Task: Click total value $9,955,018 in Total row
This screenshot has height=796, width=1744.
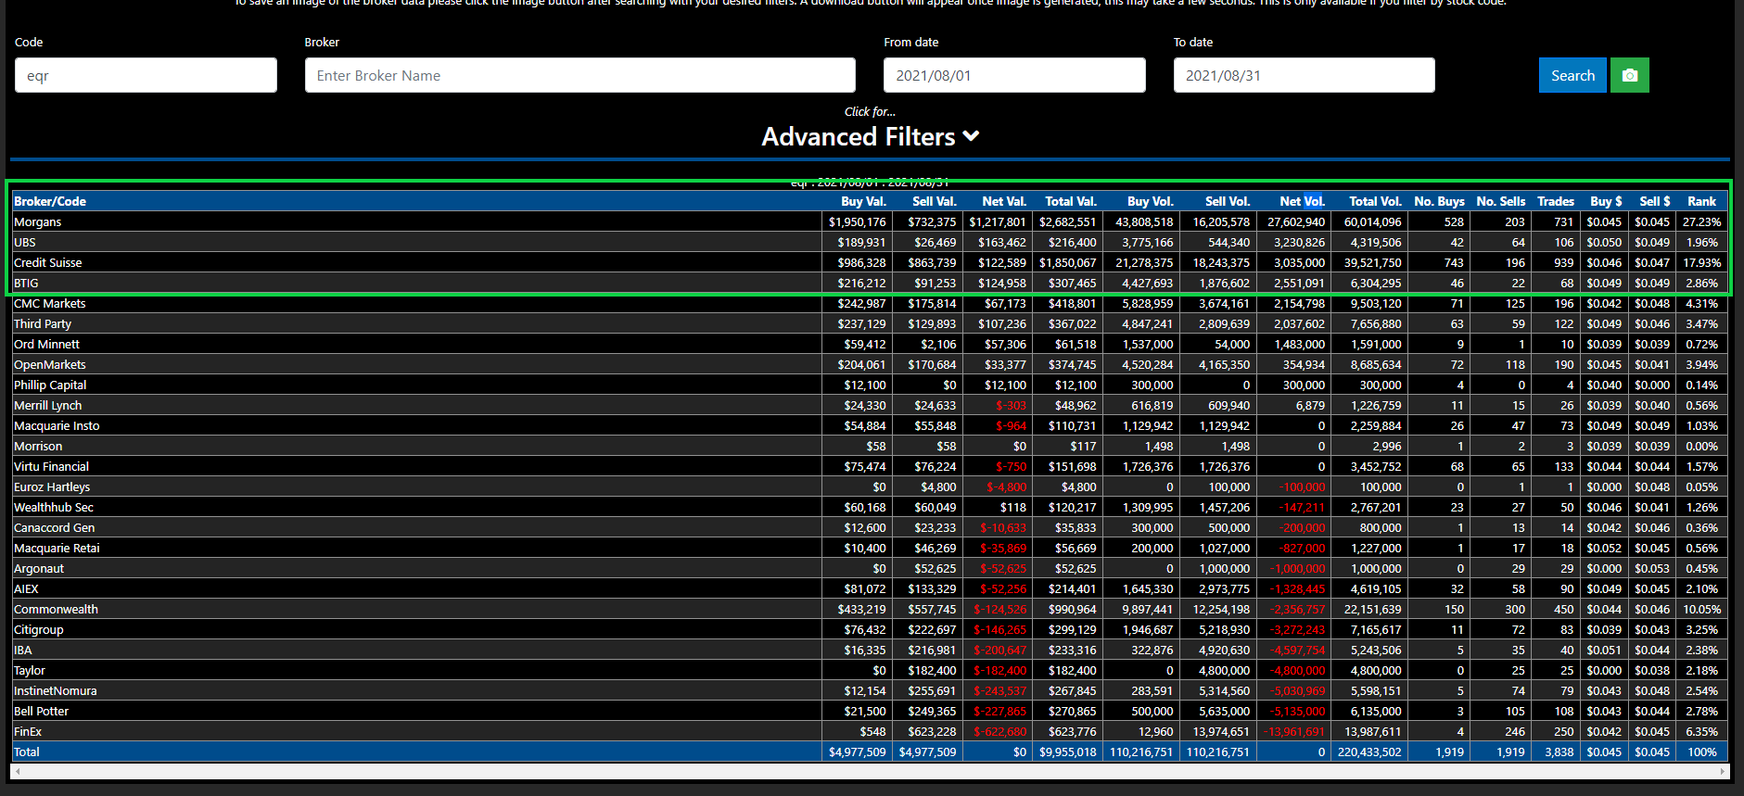Action: 1068,752
